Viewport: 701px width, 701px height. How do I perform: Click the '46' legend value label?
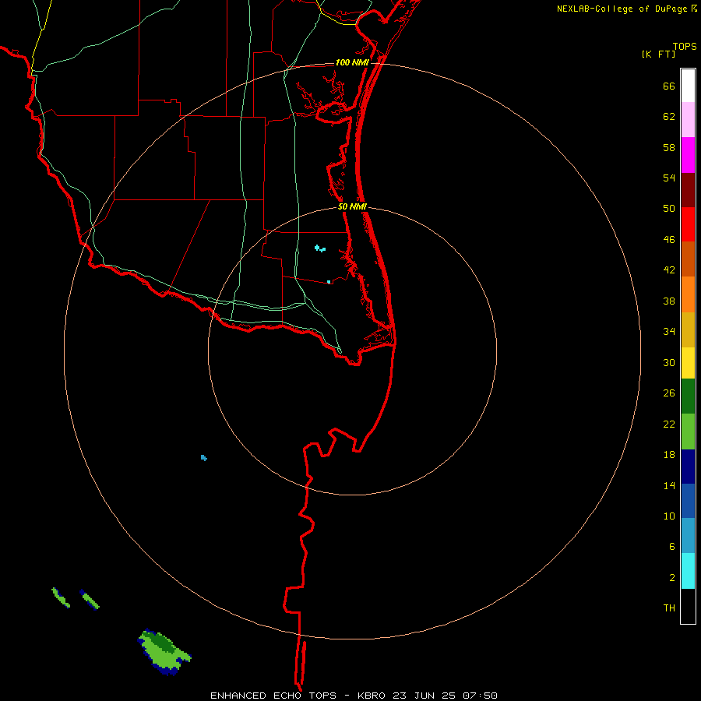pos(669,239)
